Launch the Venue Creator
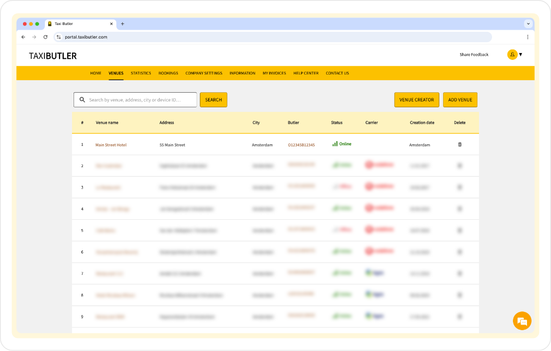 416,100
